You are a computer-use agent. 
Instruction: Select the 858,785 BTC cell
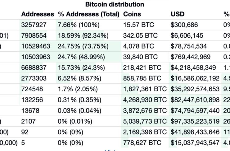click(142, 79)
